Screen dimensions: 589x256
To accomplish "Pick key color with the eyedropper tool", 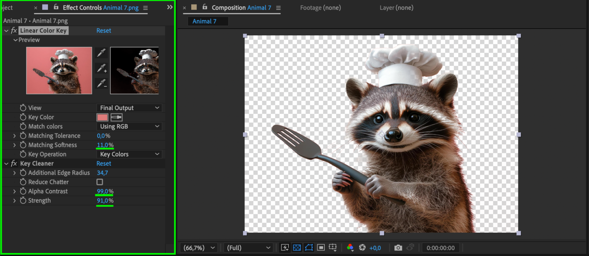I will point(101,53).
